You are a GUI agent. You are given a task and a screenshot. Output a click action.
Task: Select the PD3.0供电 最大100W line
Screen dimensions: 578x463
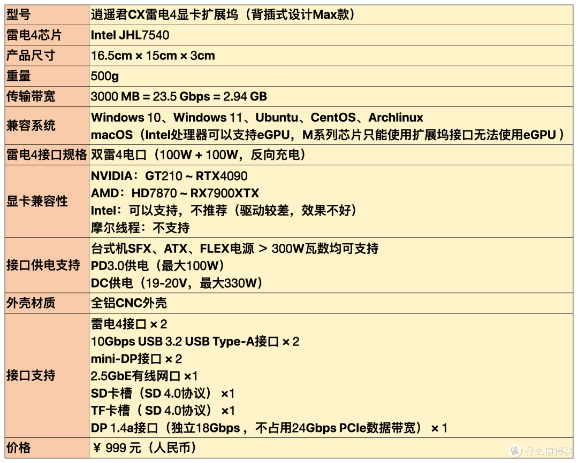pos(158,266)
